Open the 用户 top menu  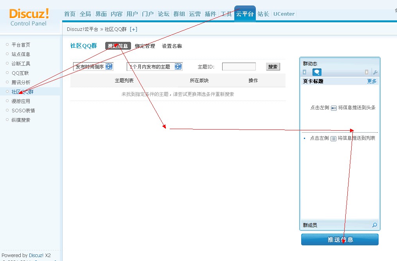[x=132, y=14]
